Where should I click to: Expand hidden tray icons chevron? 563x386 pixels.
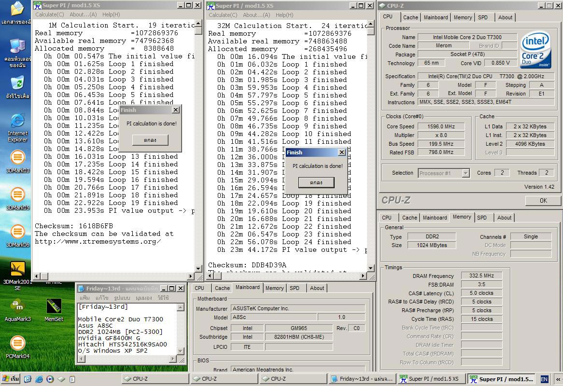(558, 379)
